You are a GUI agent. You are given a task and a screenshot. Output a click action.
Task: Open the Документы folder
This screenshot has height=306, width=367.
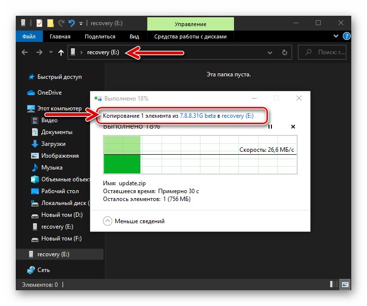click(x=57, y=132)
